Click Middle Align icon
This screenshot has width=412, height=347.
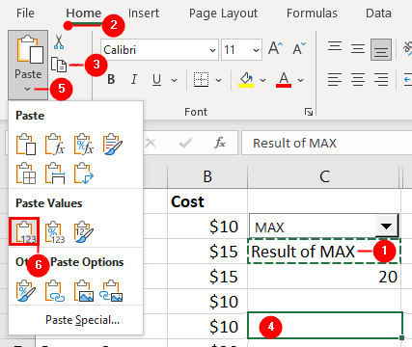358,49
